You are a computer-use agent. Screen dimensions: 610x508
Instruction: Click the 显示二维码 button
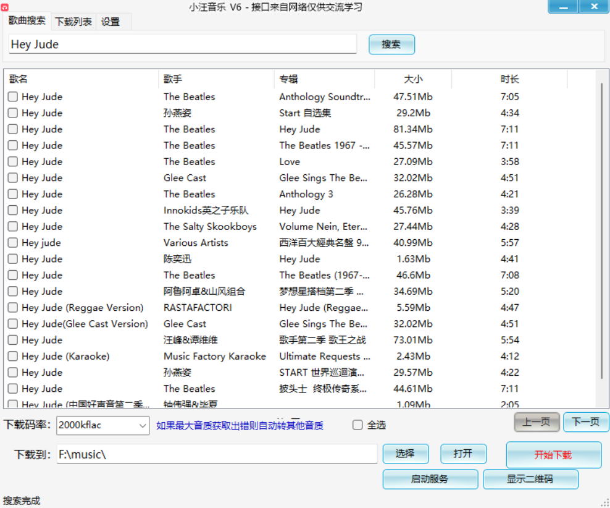[x=530, y=479]
